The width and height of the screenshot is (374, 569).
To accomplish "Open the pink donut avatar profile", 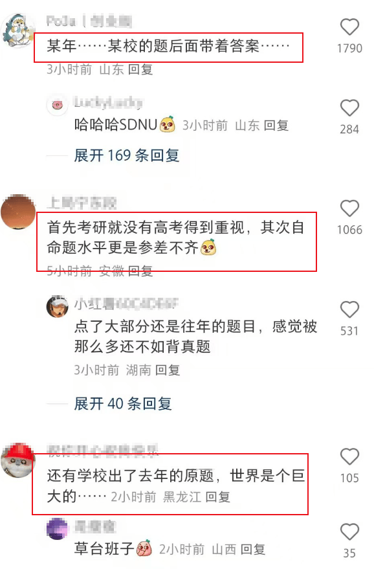I will 58,106.
